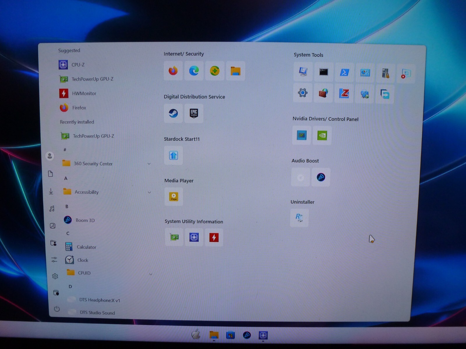466x349 pixels.
Task: Open the Control Panel tile in System Tools
Action: coord(365,72)
